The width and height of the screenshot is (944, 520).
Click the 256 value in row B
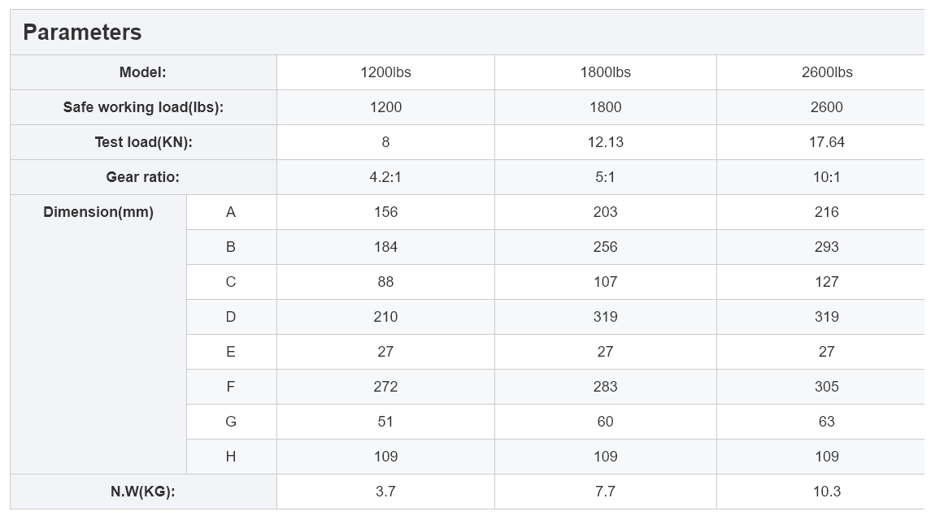tap(605, 247)
